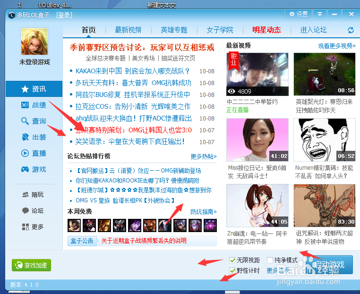The width and height of the screenshot is (360, 294).
Task: Open the 出装 item build section
Action: (34, 137)
